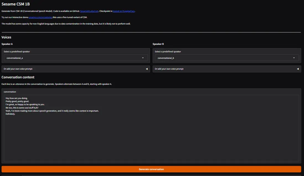Visit the sesame.com/voicedemo link

(x=40, y=17)
